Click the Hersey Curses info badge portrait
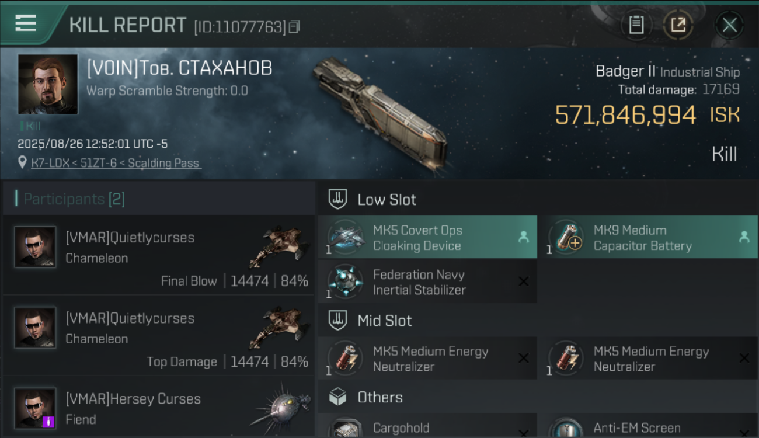This screenshot has height=438, width=759. [x=35, y=408]
